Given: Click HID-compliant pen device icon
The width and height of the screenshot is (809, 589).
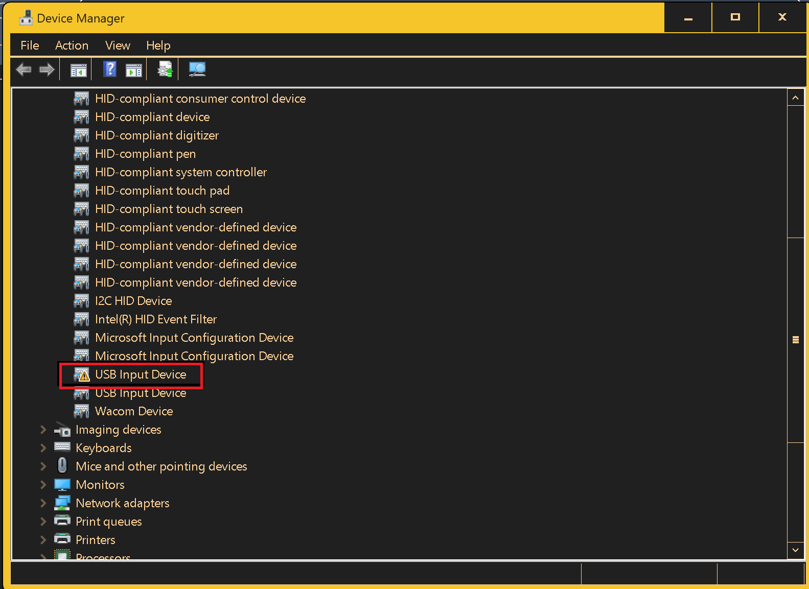Looking at the screenshot, I should 81,154.
